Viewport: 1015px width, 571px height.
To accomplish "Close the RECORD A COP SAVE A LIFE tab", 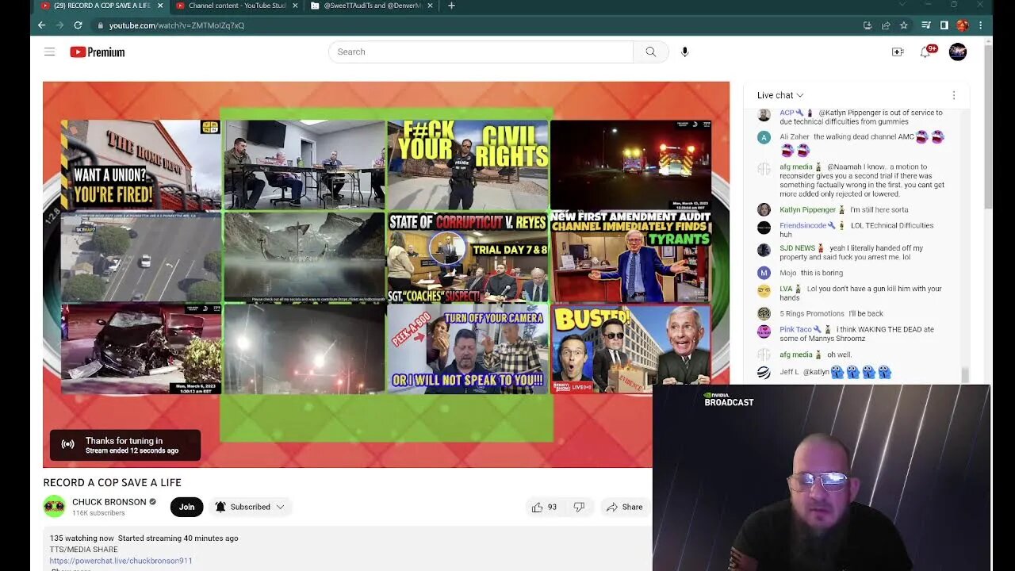I will pos(160,6).
